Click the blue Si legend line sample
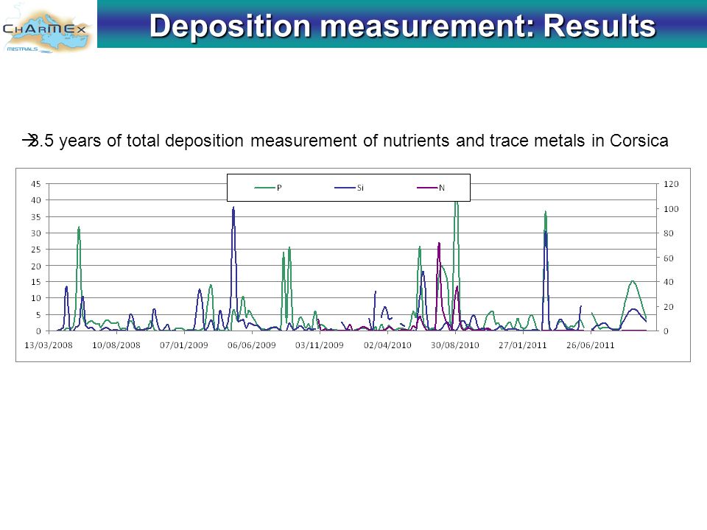 tap(345, 188)
